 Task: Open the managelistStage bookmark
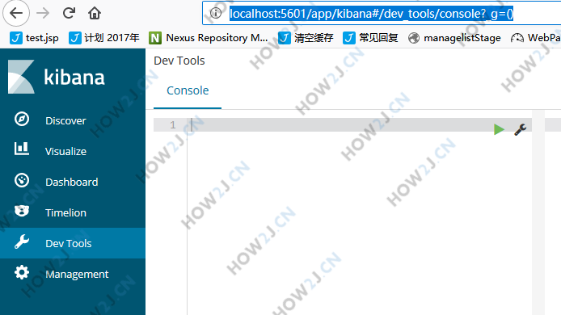click(454, 37)
